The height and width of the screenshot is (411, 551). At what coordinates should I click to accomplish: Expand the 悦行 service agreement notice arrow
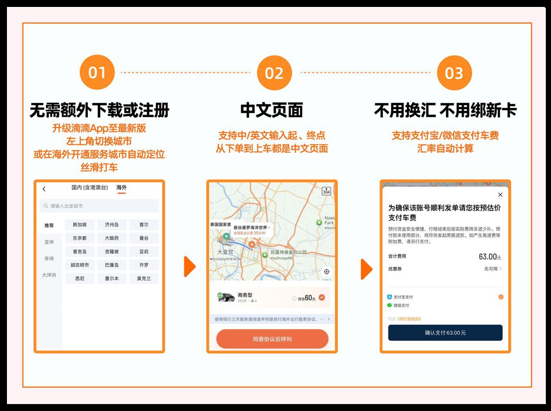coord(329,319)
